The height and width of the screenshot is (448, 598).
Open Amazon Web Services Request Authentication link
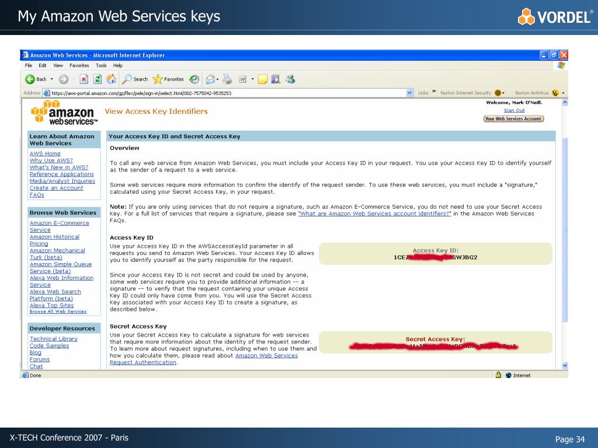(204, 359)
